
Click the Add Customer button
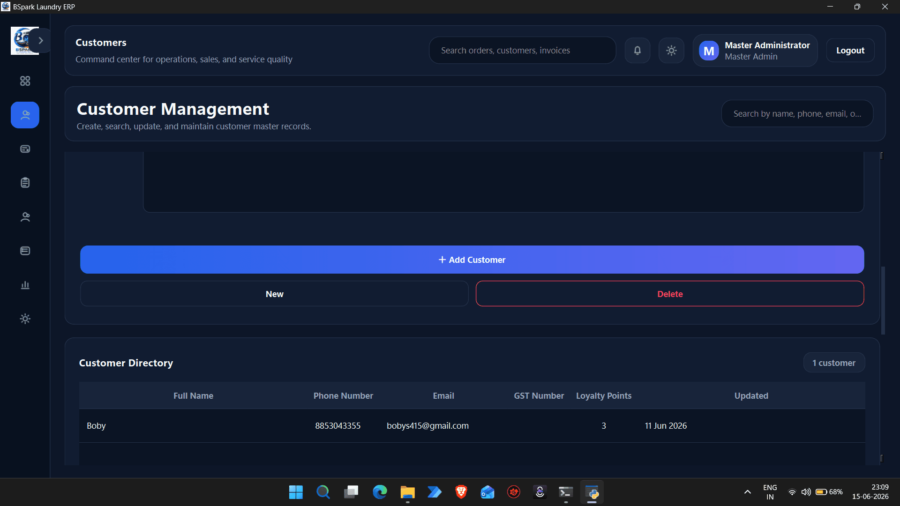(472, 260)
